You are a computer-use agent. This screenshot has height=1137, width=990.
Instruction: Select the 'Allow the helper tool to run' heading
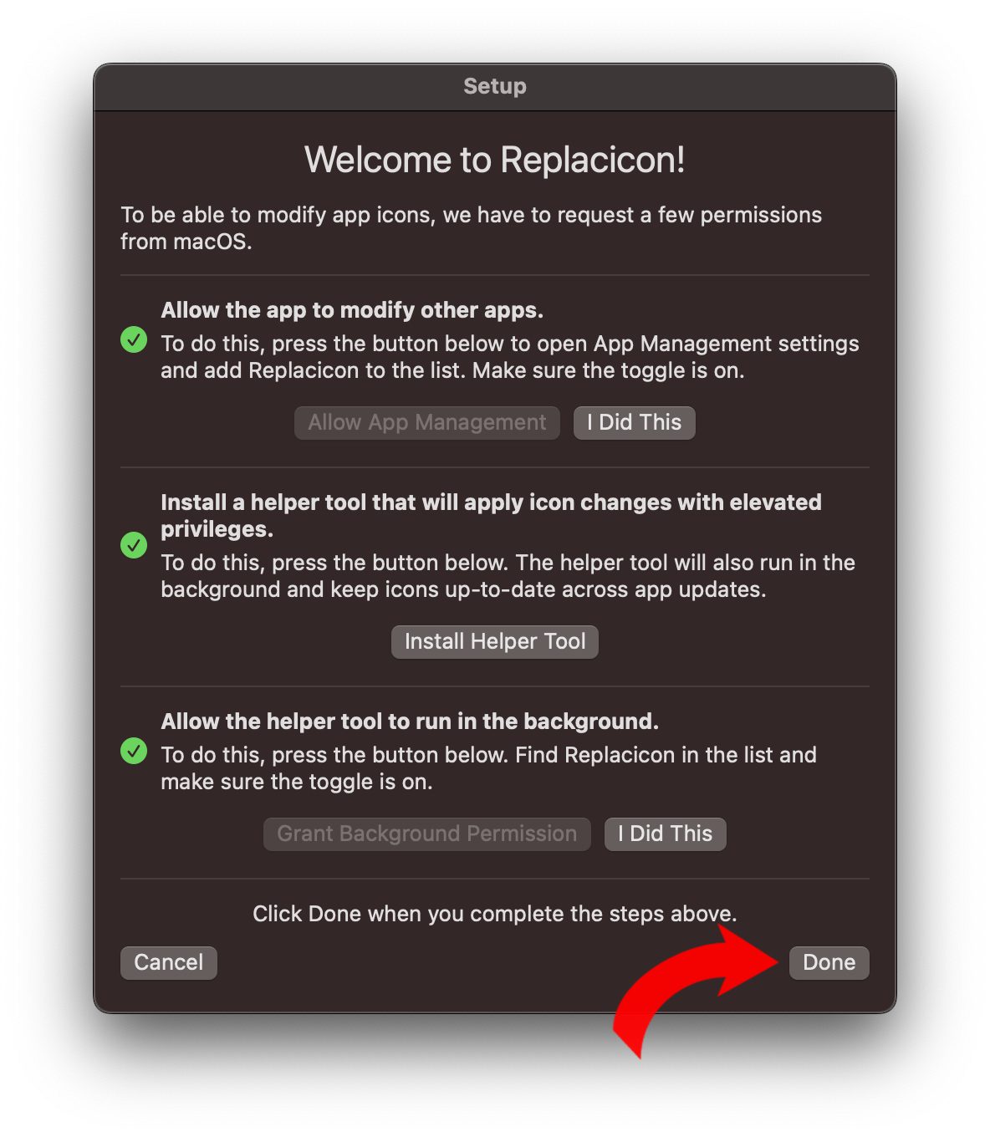410,721
